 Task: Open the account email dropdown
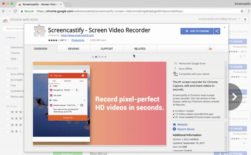click(x=239, y=19)
